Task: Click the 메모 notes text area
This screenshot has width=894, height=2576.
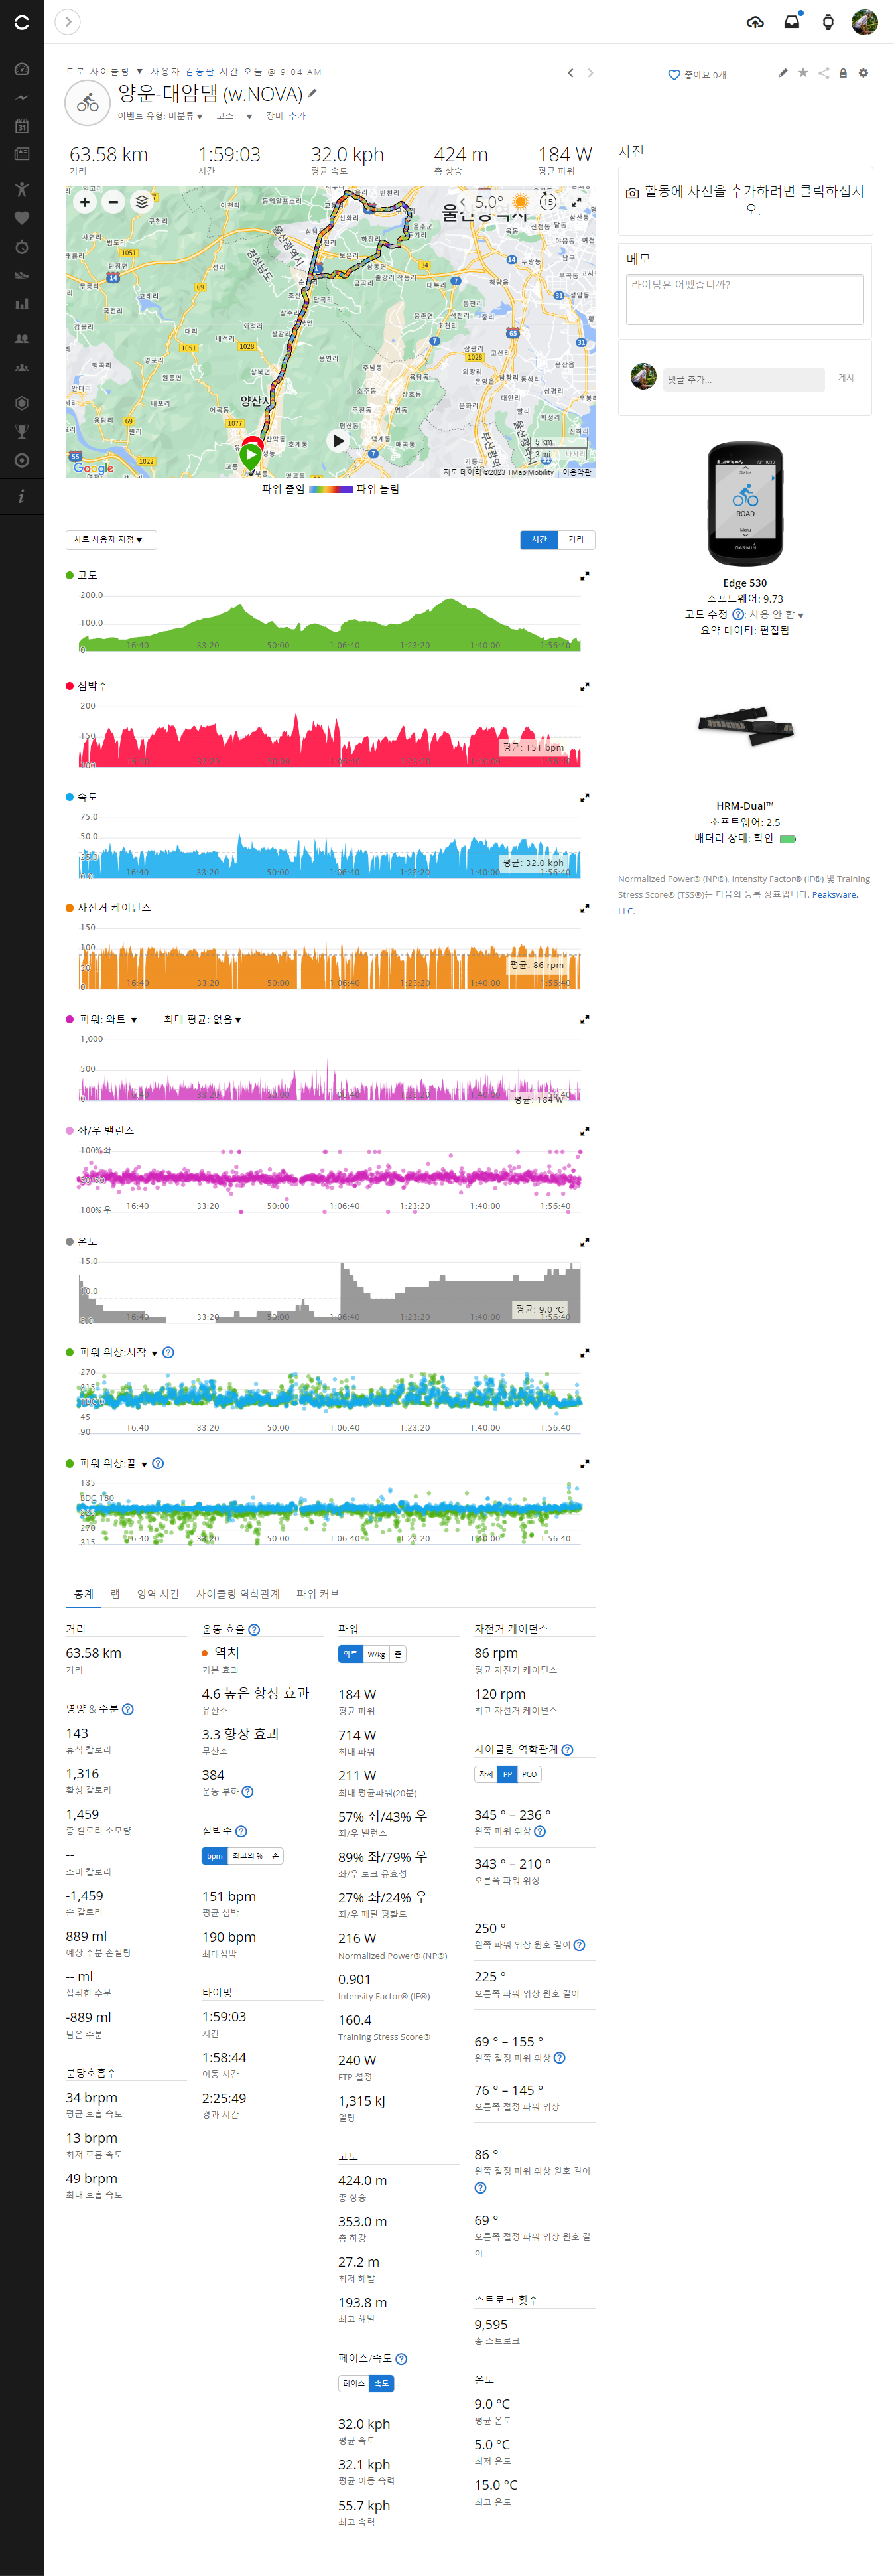Action: 744,299
